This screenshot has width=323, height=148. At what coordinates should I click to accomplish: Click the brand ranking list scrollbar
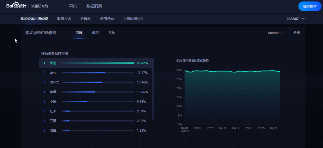click(153, 89)
